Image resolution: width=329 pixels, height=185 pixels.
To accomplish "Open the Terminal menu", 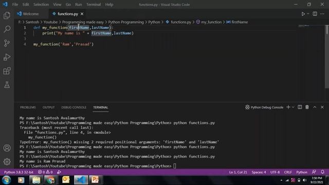I will tap(94, 5).
